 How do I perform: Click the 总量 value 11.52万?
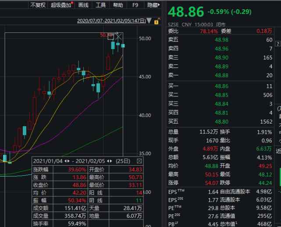coord(209,132)
